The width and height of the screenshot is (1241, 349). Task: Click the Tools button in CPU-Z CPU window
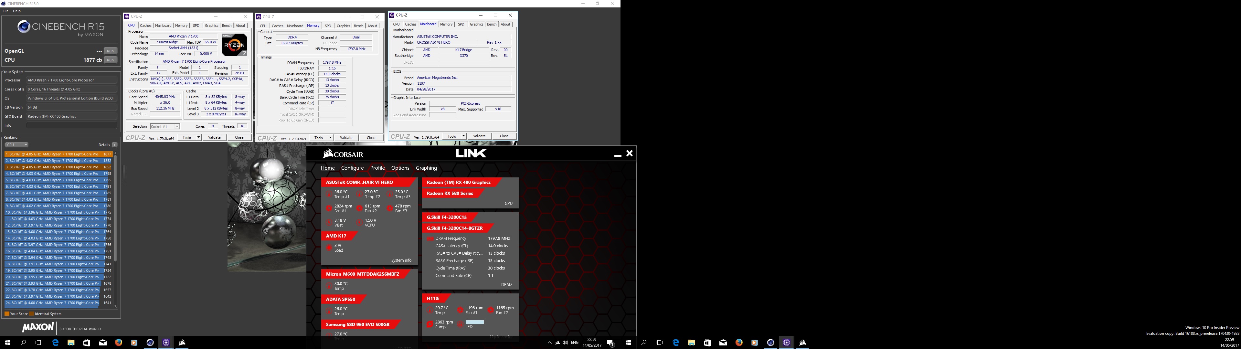click(x=186, y=137)
